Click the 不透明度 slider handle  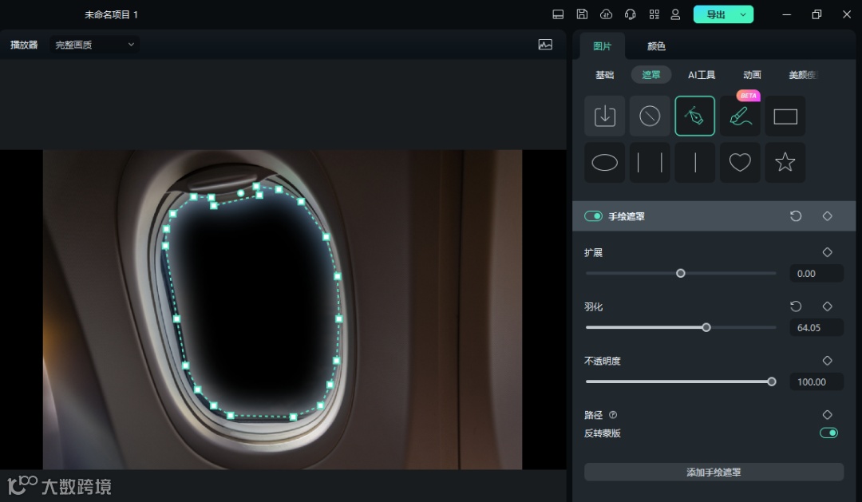coord(771,381)
